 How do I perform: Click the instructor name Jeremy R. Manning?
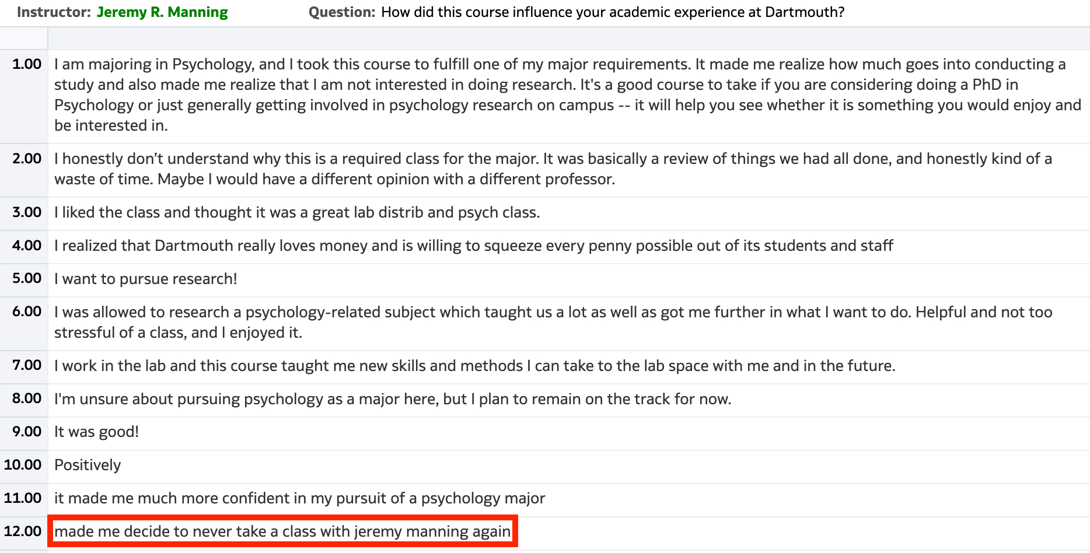pos(162,12)
